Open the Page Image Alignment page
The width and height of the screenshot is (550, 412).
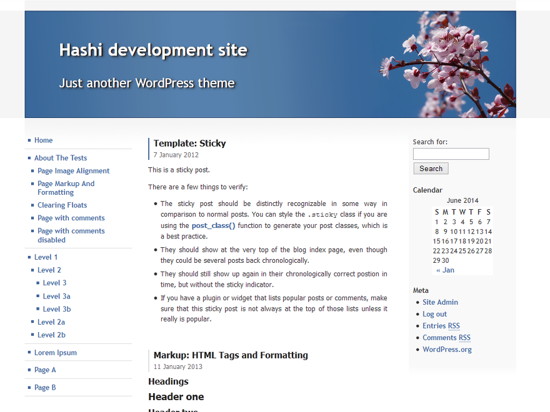click(73, 170)
